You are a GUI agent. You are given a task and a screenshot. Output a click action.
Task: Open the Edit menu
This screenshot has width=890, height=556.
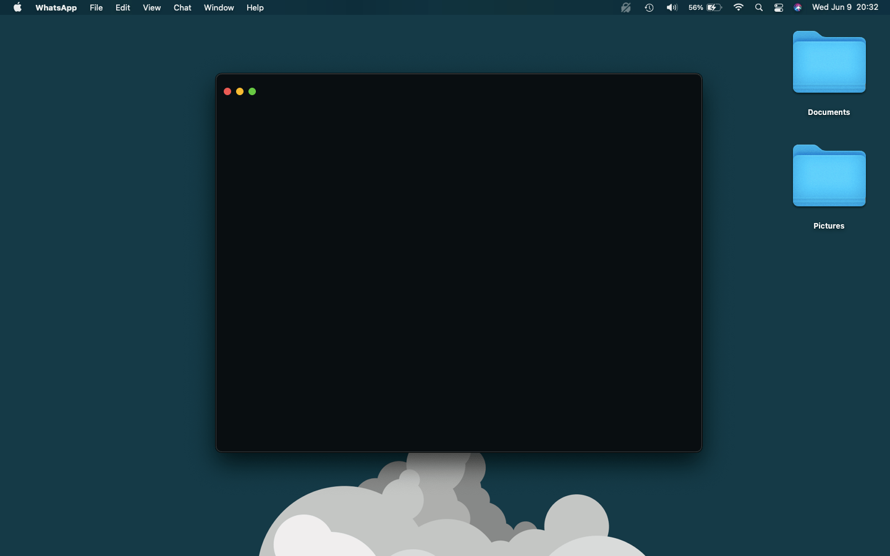(x=122, y=7)
